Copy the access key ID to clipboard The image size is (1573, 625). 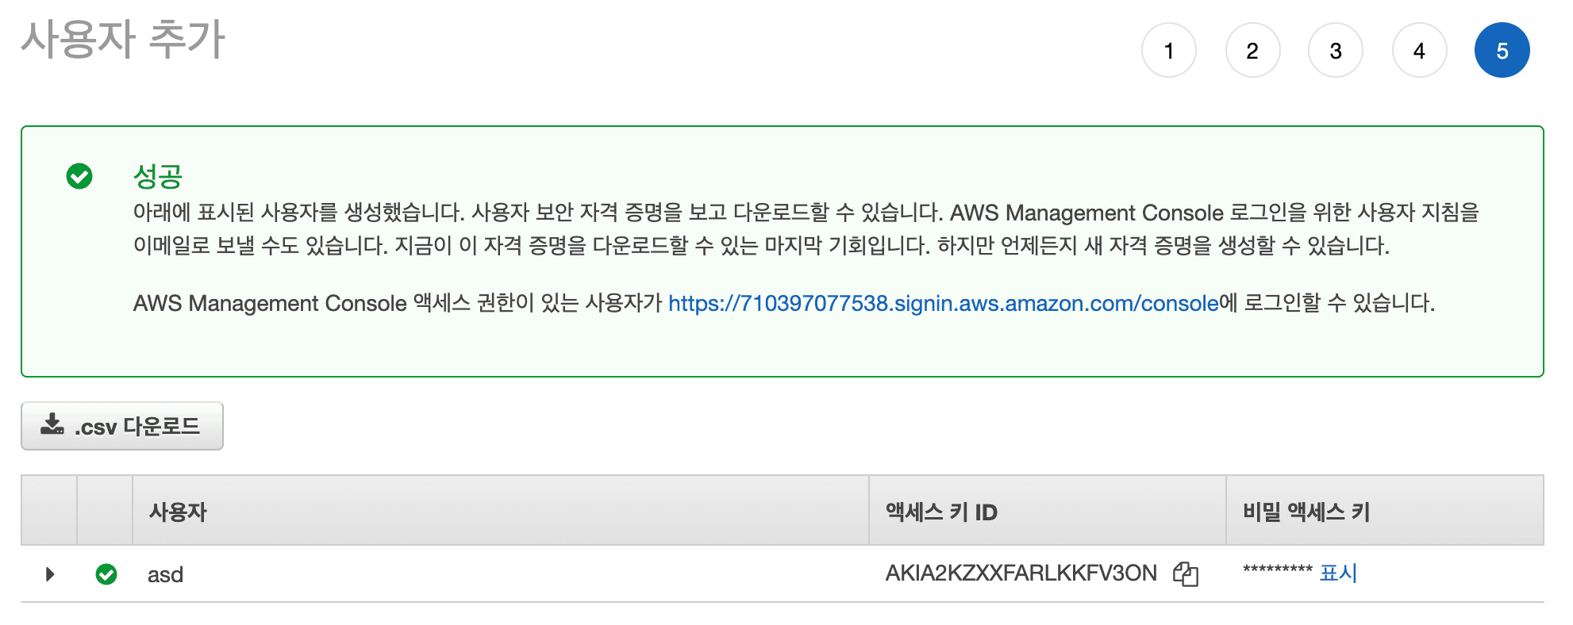tap(1185, 573)
